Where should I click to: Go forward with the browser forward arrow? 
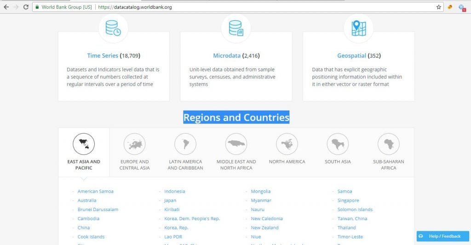click(x=16, y=7)
